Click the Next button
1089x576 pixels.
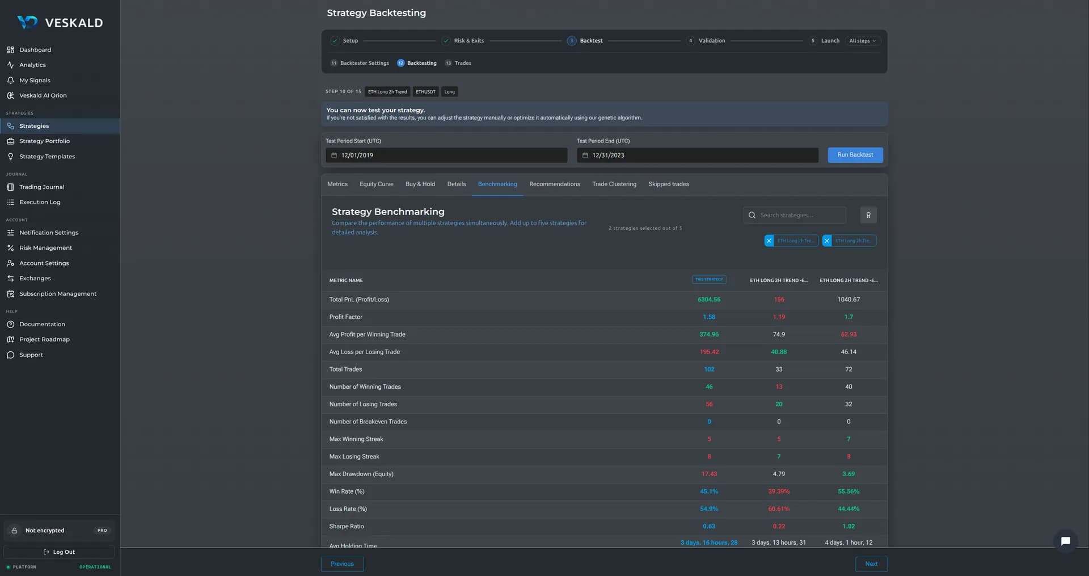[x=871, y=564]
